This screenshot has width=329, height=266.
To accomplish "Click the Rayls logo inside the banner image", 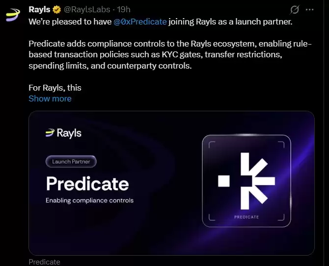I will coord(63,133).
